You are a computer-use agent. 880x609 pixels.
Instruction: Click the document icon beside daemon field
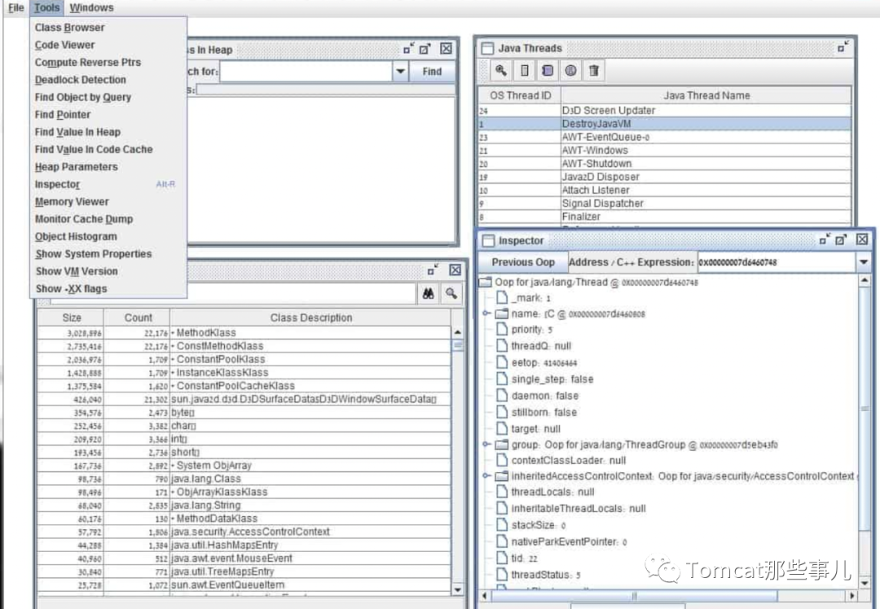(502, 396)
